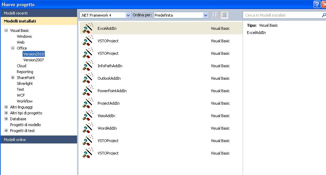Collapse the Office tree node
The width and height of the screenshot is (326, 175).
pos(13,48)
